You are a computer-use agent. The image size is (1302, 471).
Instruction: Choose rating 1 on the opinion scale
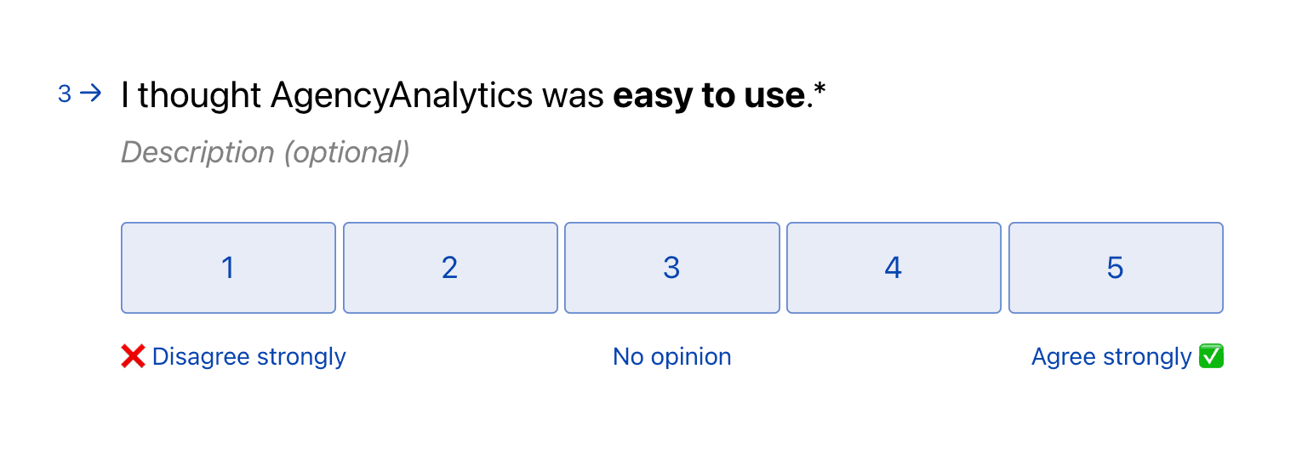click(x=228, y=268)
